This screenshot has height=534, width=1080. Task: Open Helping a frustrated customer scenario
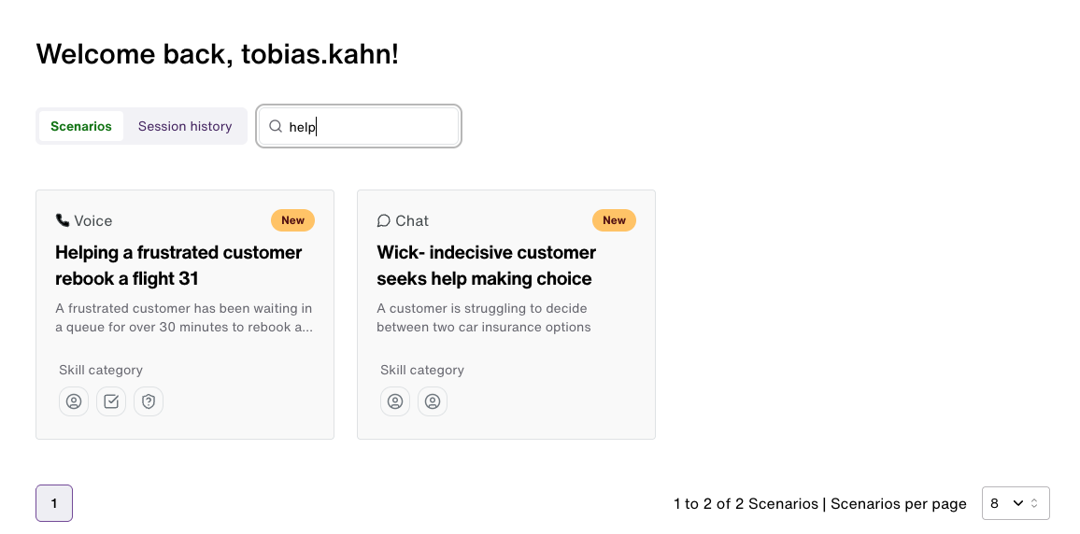click(178, 265)
